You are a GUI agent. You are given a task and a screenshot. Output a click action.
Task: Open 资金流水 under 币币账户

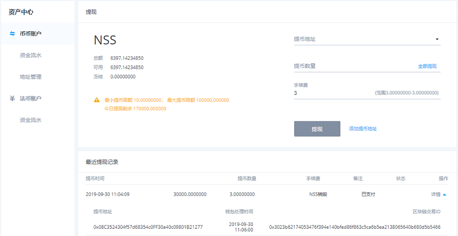(x=31, y=55)
